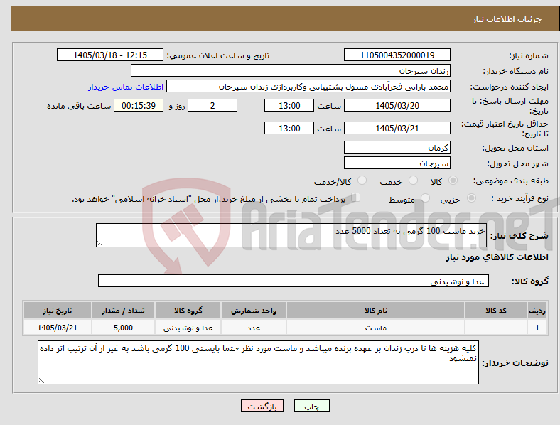Image resolution: width=560 pixels, height=425 pixels.
Task: Click the بازگشت back button
Action: click(x=262, y=406)
